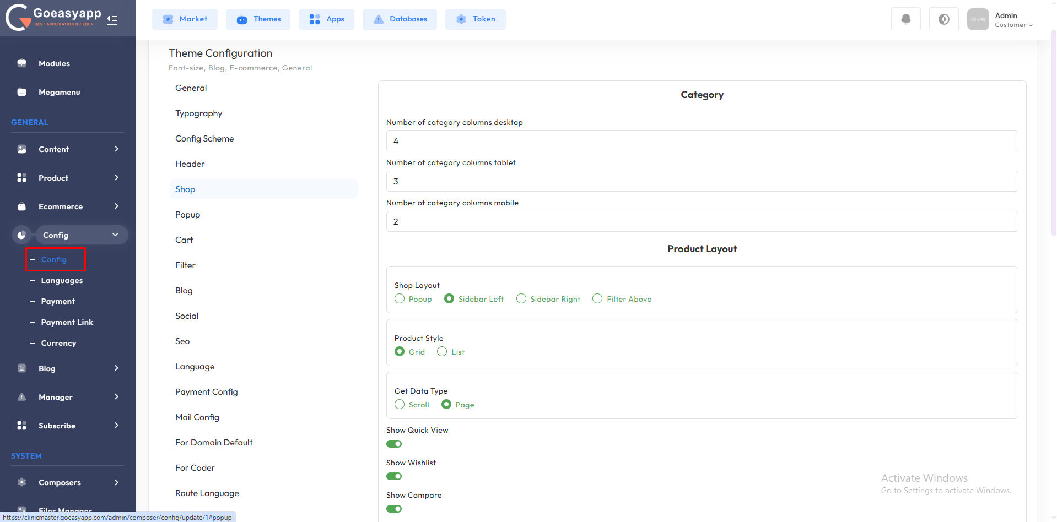Switch to the Popup configuration section
This screenshot has width=1057, height=522.
188,215
